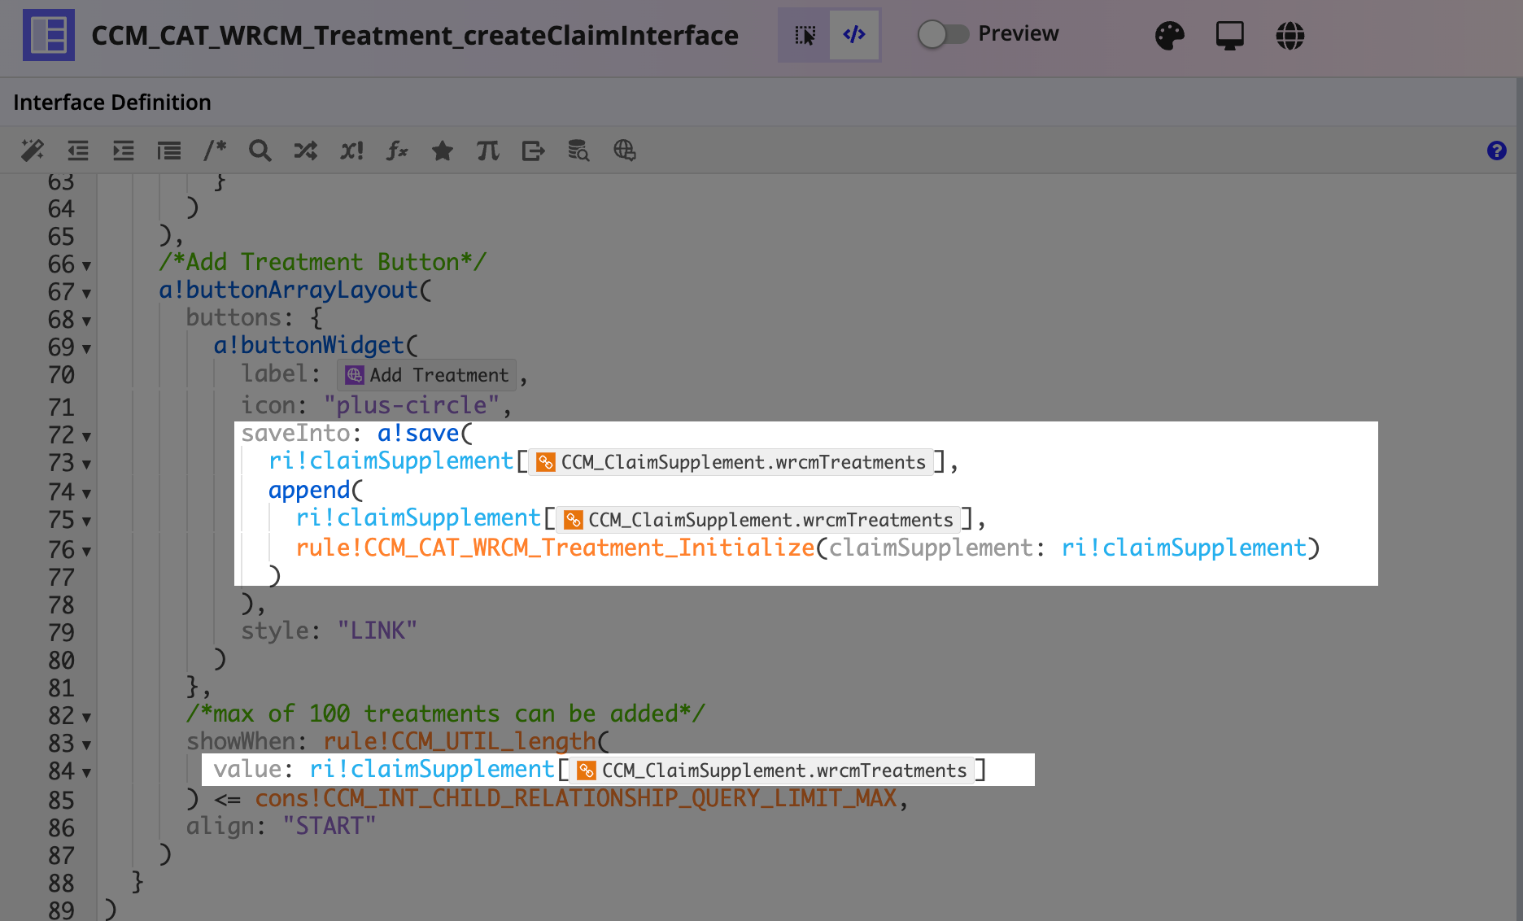Click the export arrow toolbar icon
1523x921 pixels.
[x=534, y=151]
